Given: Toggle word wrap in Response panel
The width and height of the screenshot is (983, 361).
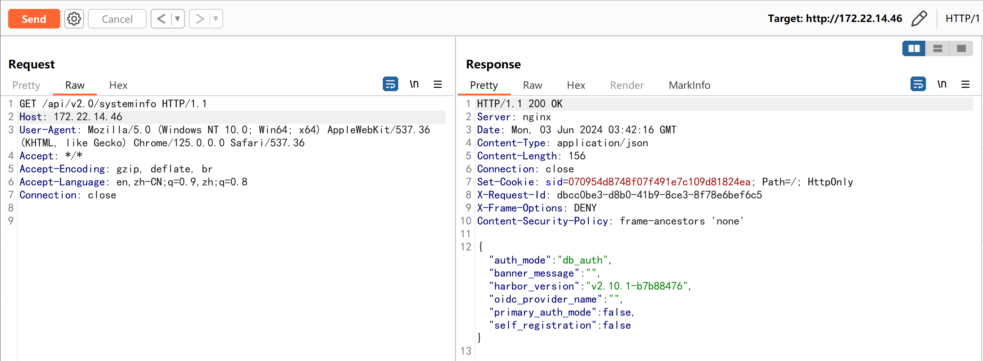Looking at the screenshot, I should [918, 84].
